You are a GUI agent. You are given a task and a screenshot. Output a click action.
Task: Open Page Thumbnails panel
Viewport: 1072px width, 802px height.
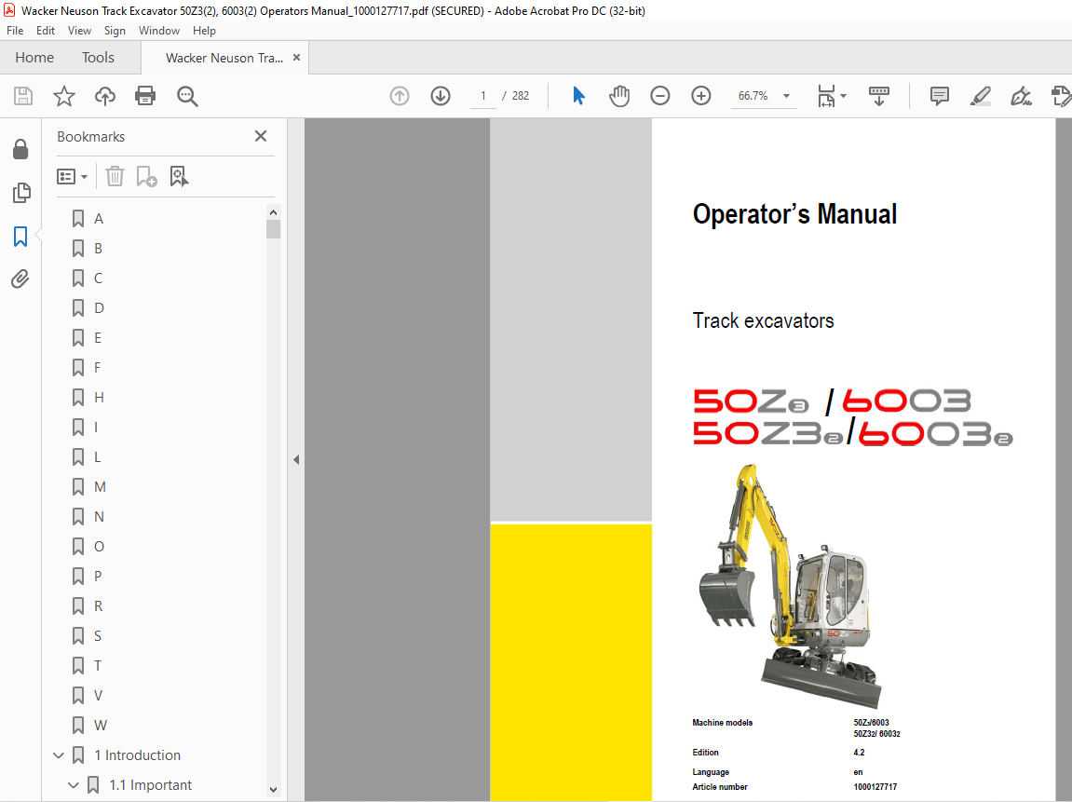point(21,193)
